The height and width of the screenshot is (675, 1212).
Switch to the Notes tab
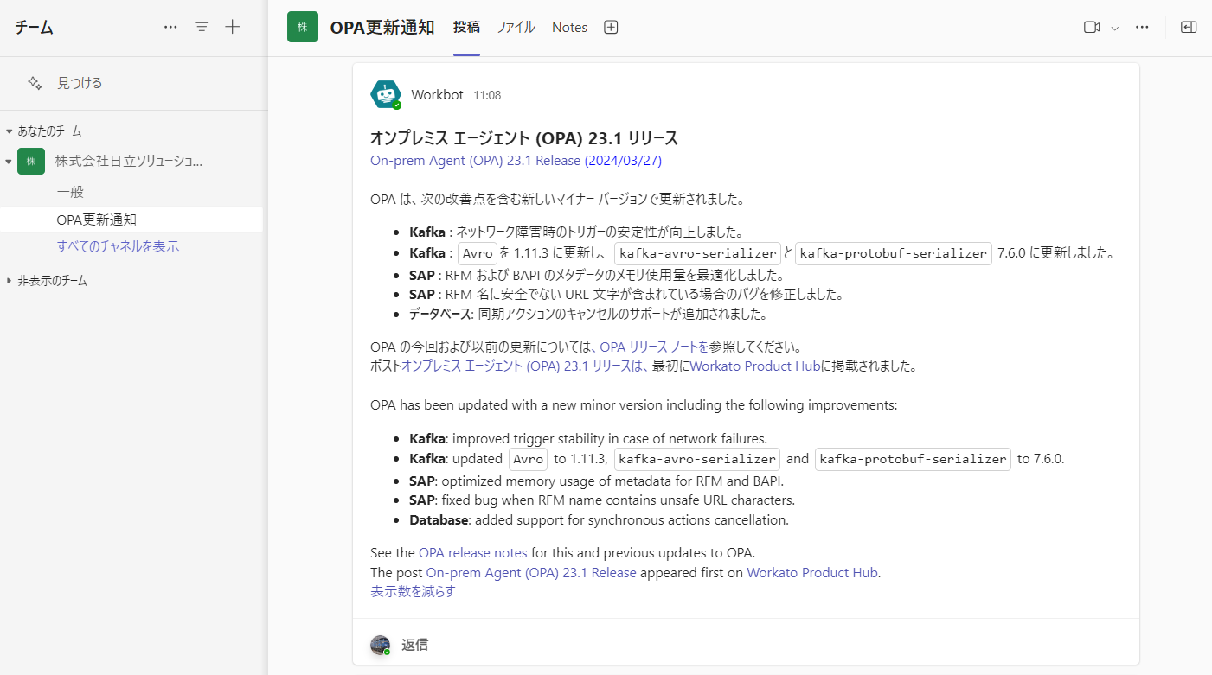(569, 27)
